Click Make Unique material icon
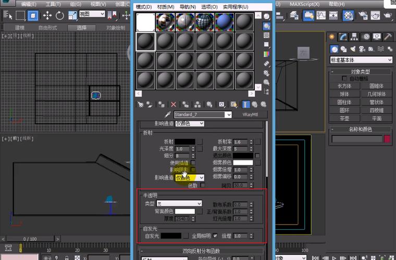Image resolution: width=396 pixels, height=260 pixels. point(197,105)
